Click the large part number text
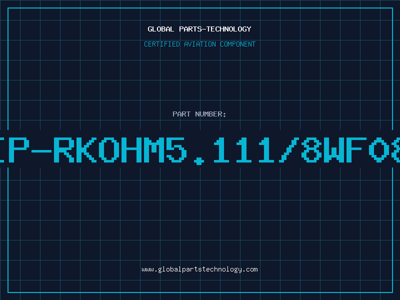400x300 pixels. coord(200,150)
